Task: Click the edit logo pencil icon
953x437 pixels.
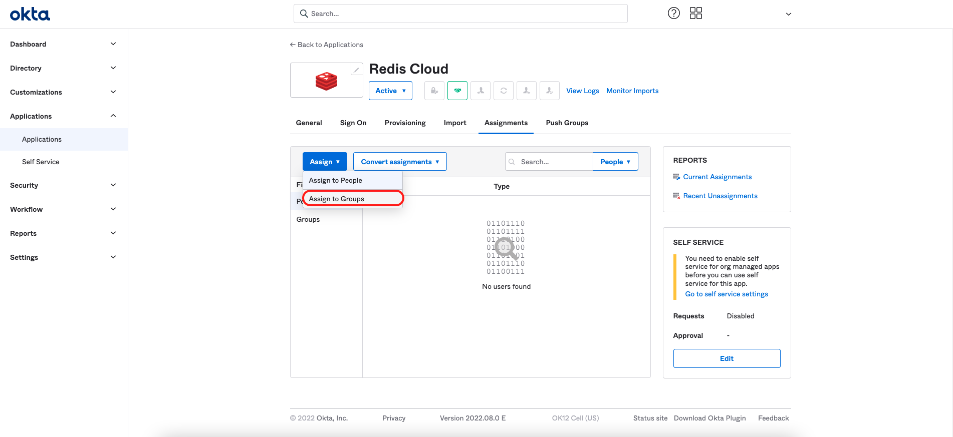Action: (356, 70)
